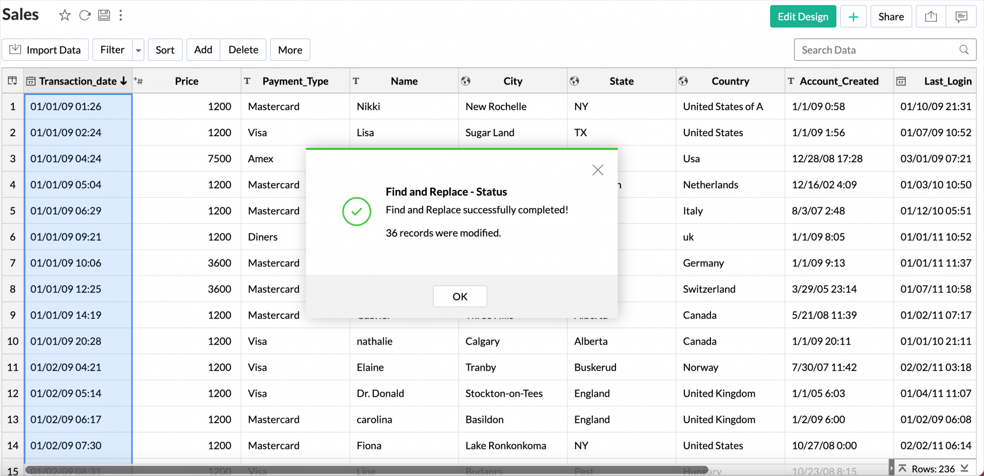Open the More menu in the toolbar
The width and height of the screenshot is (984, 476).
click(x=290, y=50)
